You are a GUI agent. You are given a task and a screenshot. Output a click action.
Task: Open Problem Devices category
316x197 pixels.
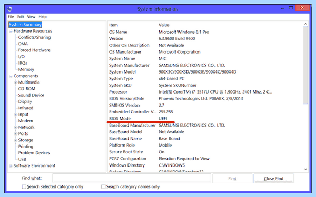34,153
